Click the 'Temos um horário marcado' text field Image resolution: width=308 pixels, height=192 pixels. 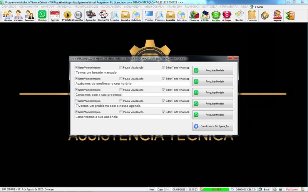coord(132,73)
